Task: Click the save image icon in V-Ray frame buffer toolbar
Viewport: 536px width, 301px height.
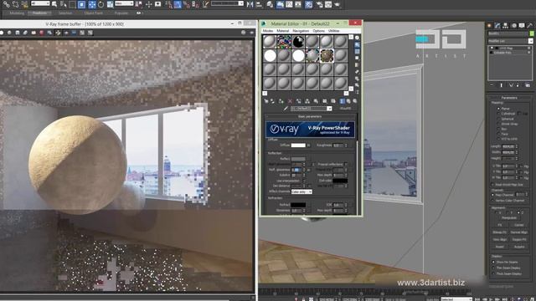Action: tap(18, 33)
